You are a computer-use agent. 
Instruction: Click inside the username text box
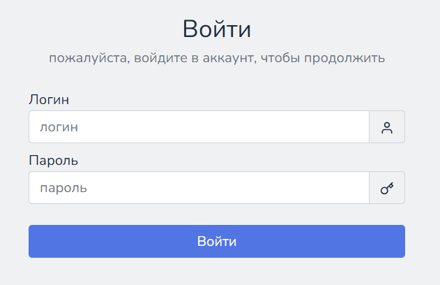(x=199, y=127)
